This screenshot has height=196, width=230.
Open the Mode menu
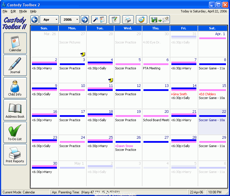23,11
